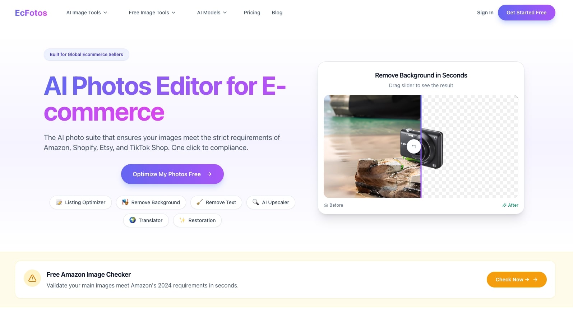Expand the AI Image Tools dropdown
The image size is (573, 309).
point(87,13)
